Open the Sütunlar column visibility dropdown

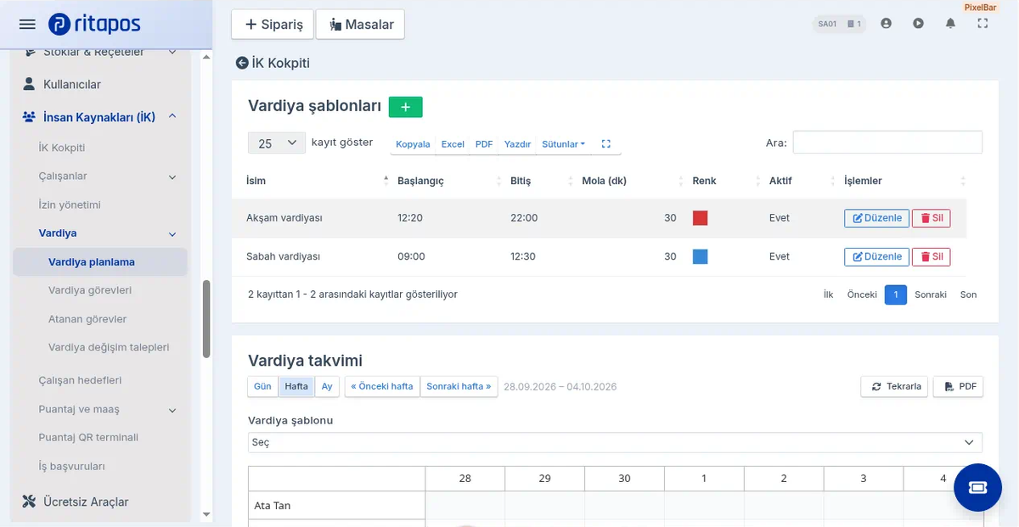[x=564, y=144]
